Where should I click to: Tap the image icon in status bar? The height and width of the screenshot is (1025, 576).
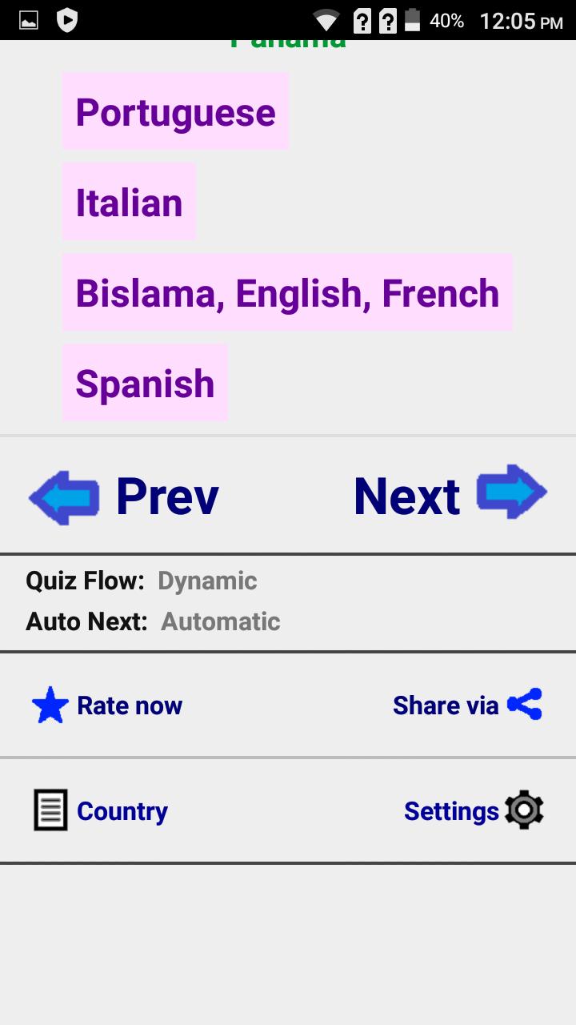point(29,20)
